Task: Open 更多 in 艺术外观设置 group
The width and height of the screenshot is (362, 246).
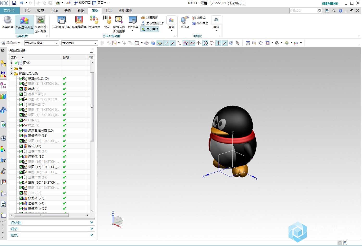Action: pyautogui.click(x=171, y=23)
